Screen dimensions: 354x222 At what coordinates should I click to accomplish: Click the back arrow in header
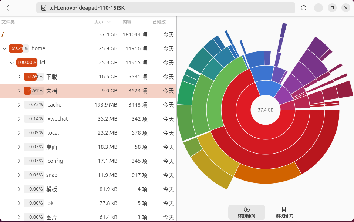[x=8, y=8]
